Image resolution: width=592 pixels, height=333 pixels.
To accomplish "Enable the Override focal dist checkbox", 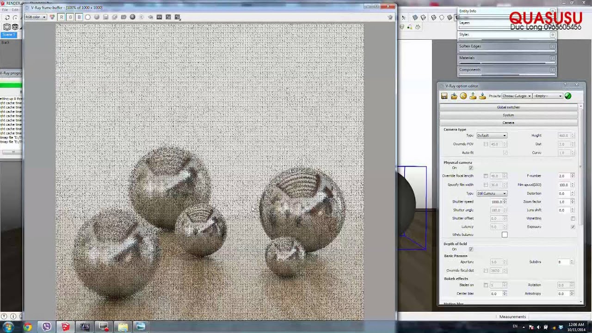I will pyautogui.click(x=486, y=271).
